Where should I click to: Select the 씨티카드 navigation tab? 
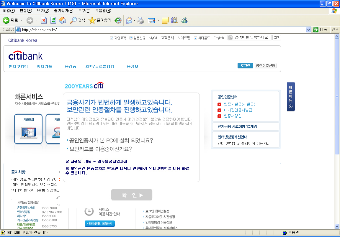(x=45, y=66)
